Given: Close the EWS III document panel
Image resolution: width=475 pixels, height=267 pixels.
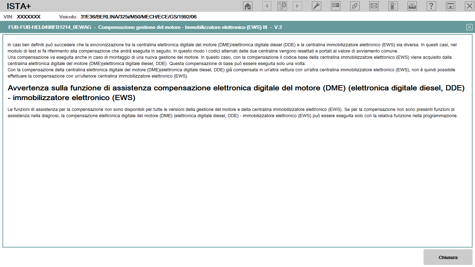Looking at the screenshot, I should [469, 27].
